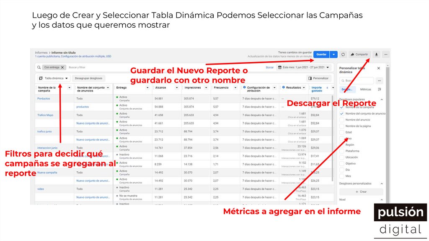Switch to the Métricas tab
The width and height of the screenshot is (429, 241).
(x=365, y=89)
